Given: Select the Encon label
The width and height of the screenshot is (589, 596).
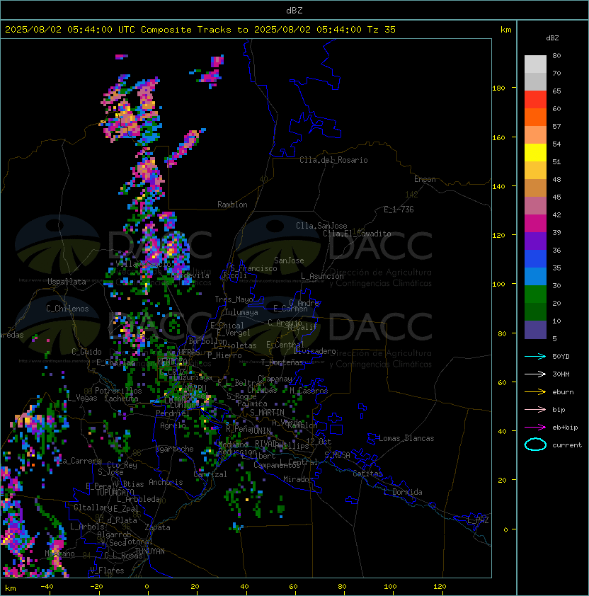Looking at the screenshot, I should point(425,179).
